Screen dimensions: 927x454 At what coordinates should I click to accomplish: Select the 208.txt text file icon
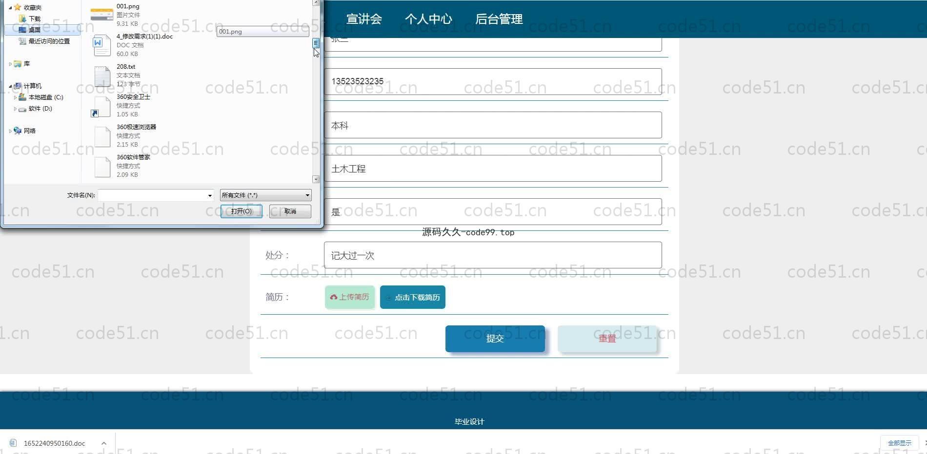[x=102, y=76]
